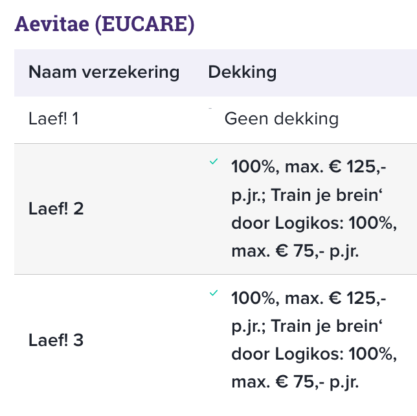Click the green checkmark in the Laef! 3 row
The height and width of the screenshot is (416, 417).
213,293
